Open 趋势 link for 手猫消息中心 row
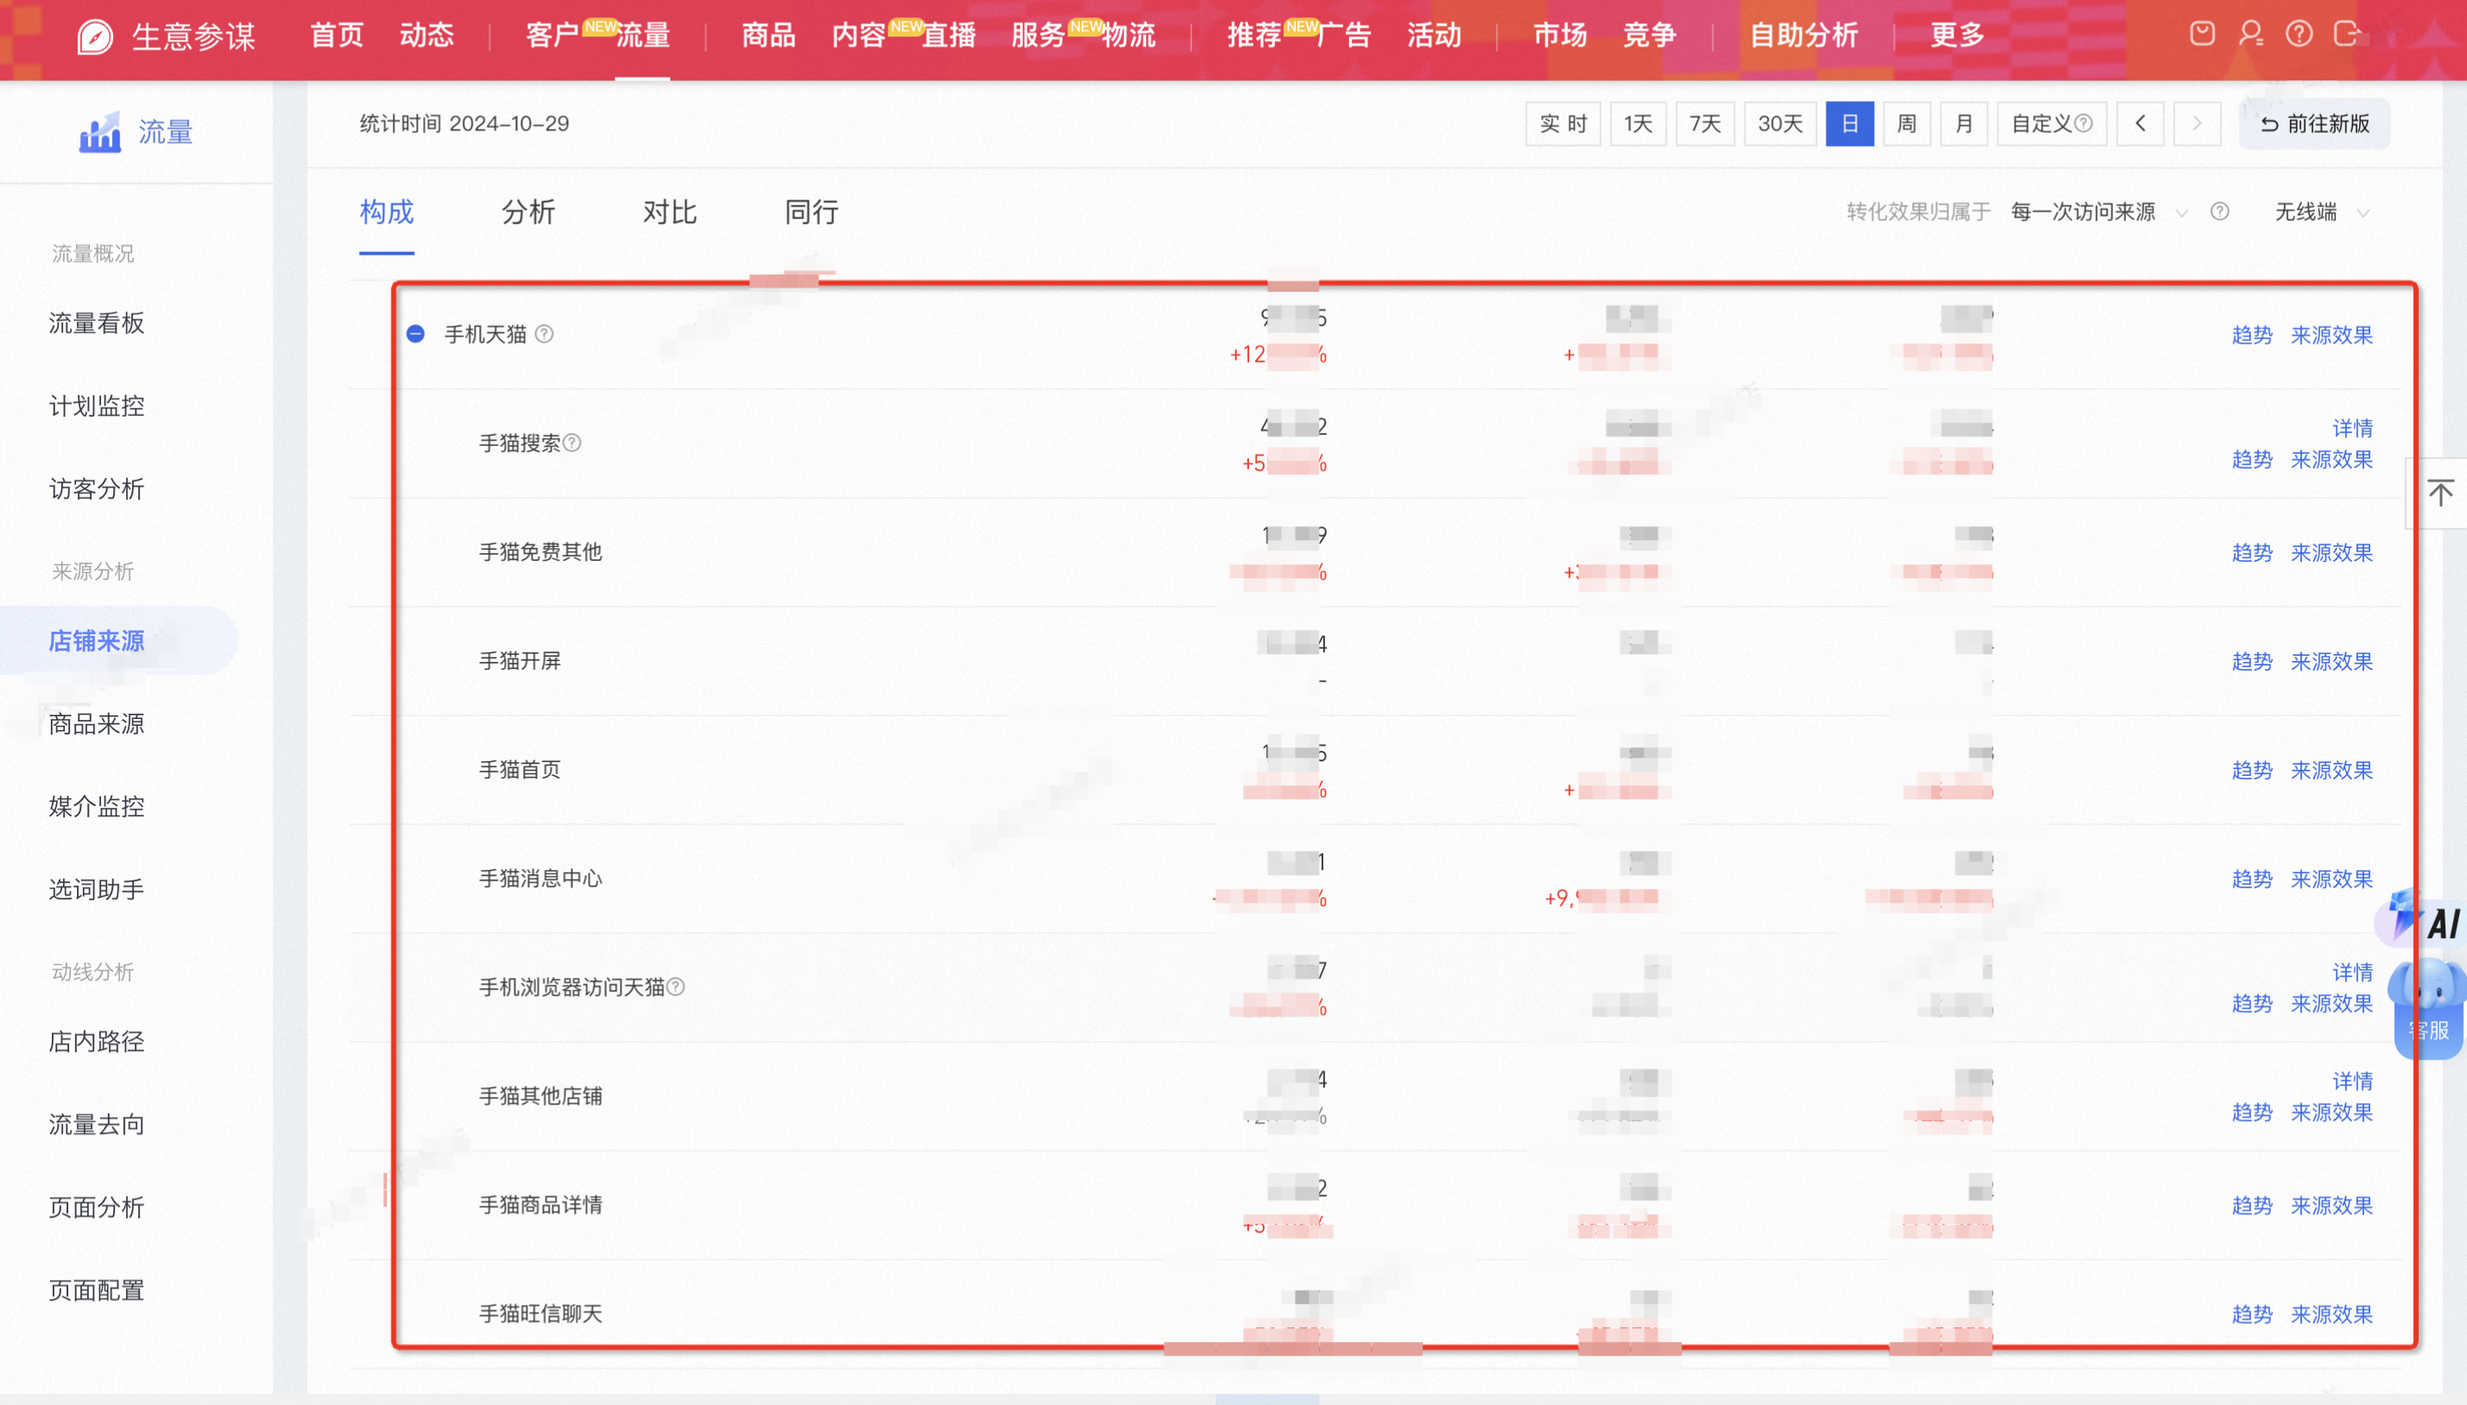The image size is (2467, 1405). click(x=2252, y=879)
